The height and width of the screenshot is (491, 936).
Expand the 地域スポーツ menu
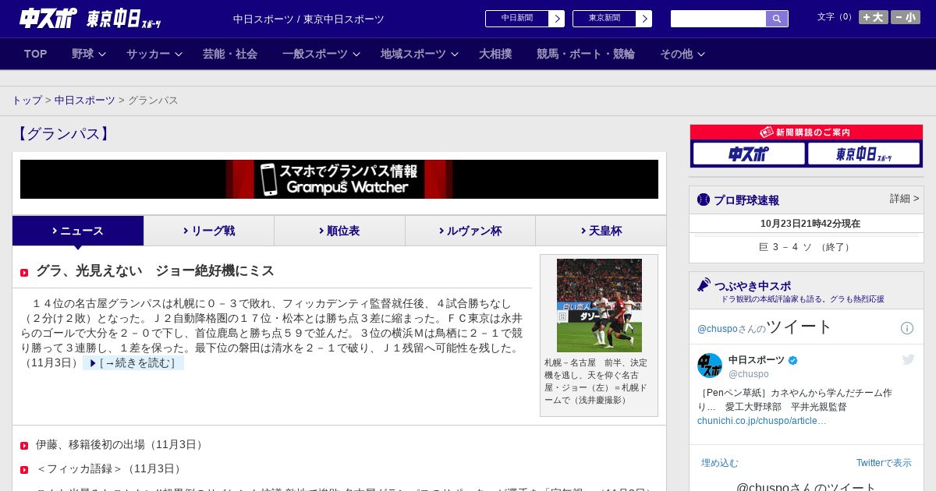click(420, 54)
